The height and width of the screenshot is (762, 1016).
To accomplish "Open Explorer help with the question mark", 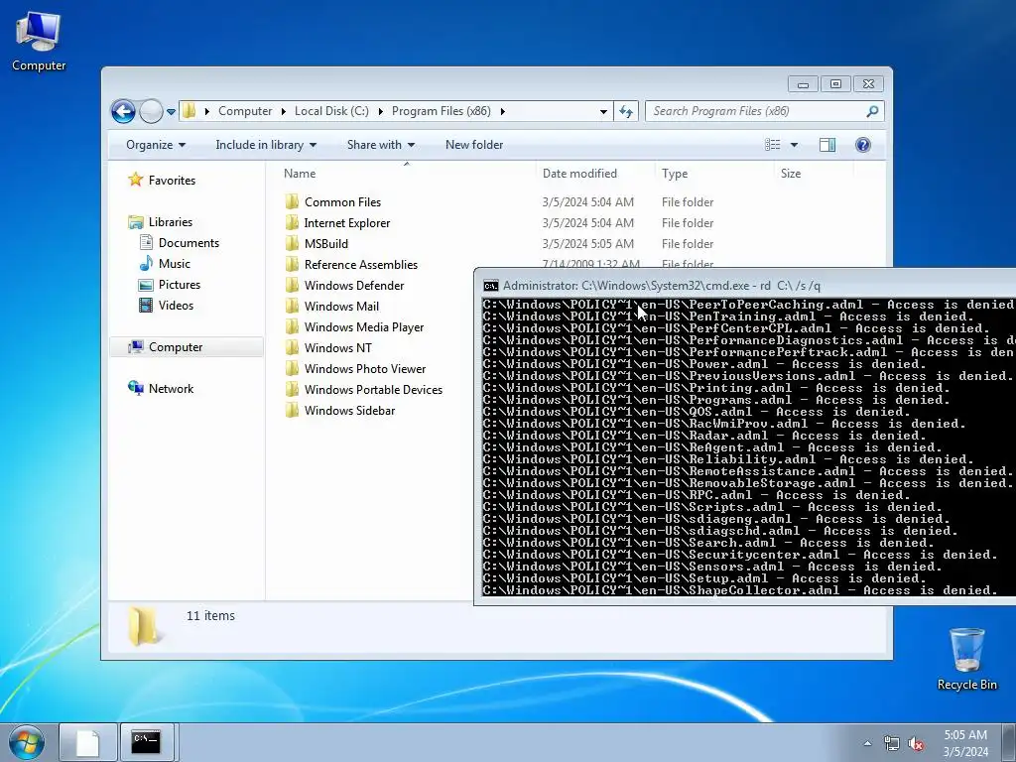I will (862, 145).
